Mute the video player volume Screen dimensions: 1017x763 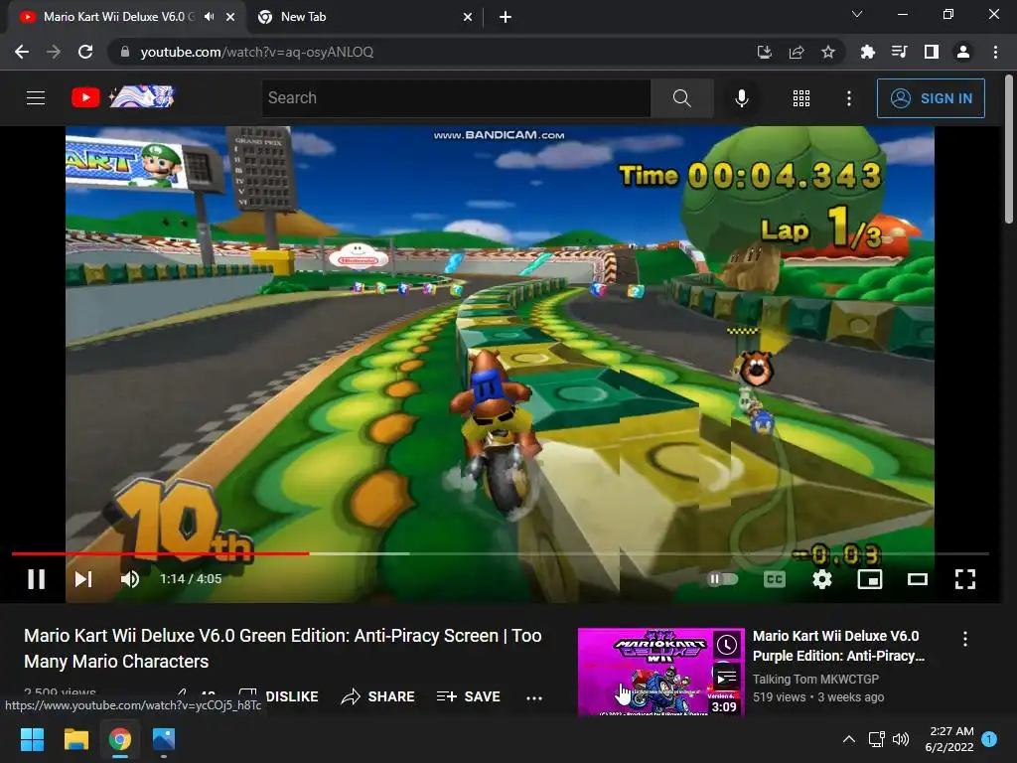point(130,579)
